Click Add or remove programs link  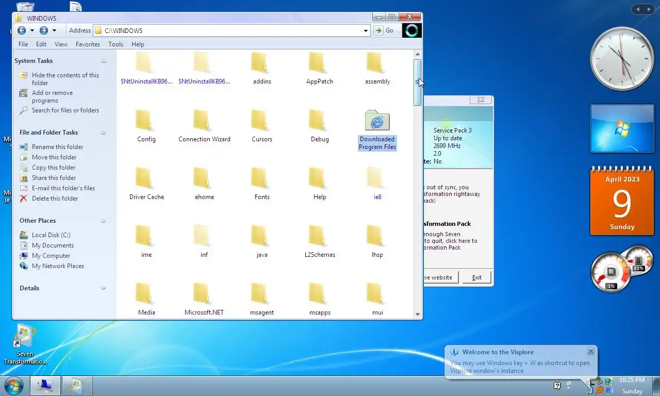[x=52, y=96]
